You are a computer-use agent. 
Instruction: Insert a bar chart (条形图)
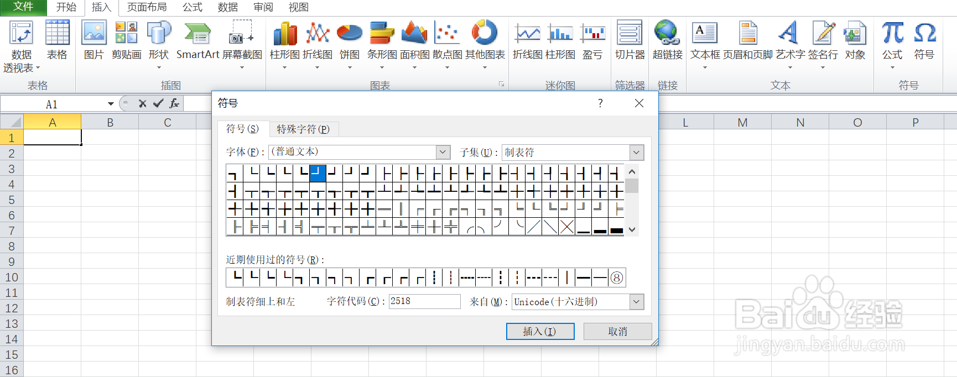(x=382, y=45)
